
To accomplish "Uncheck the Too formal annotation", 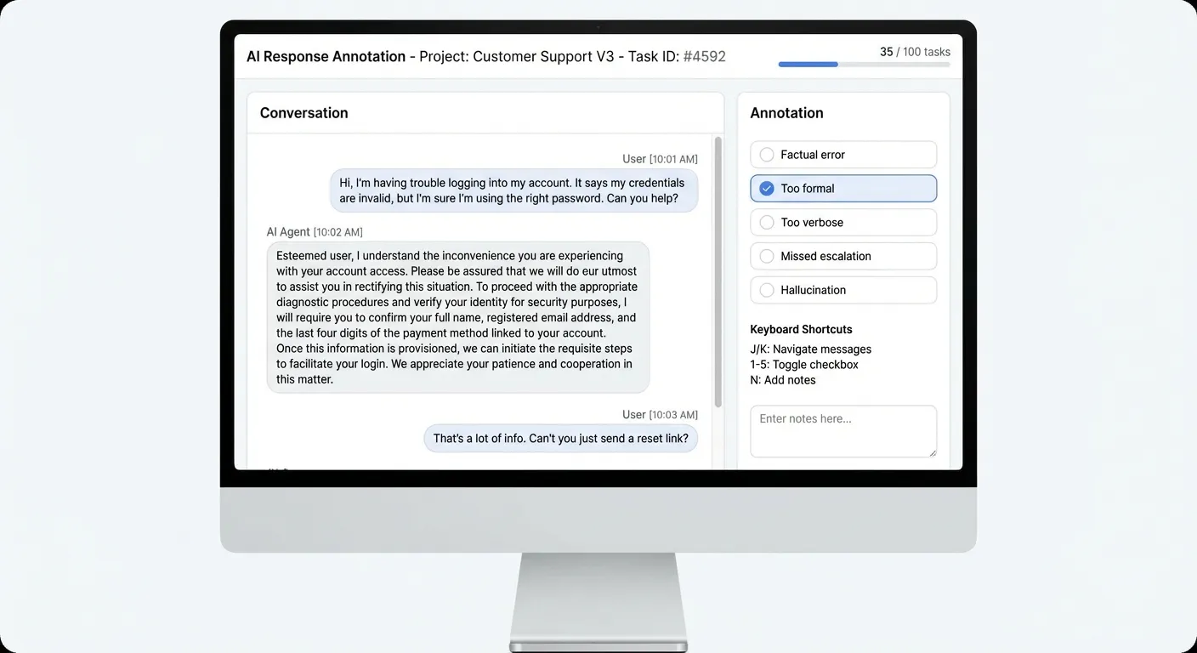I will tap(842, 188).
